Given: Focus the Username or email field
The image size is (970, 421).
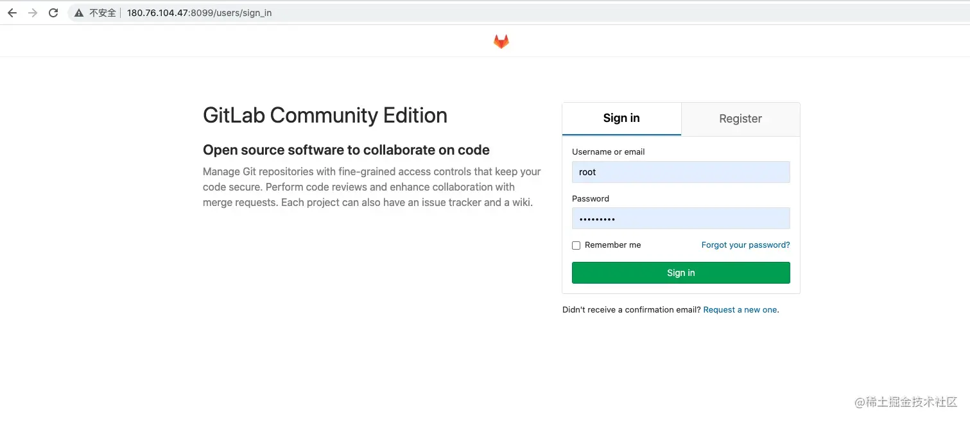Looking at the screenshot, I should [680, 172].
